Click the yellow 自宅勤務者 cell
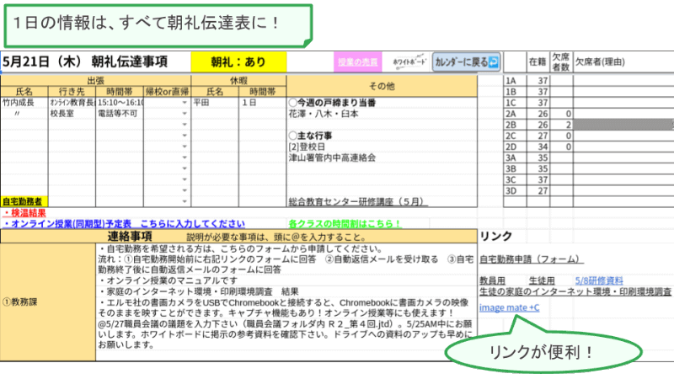674x379 pixels. point(24,201)
